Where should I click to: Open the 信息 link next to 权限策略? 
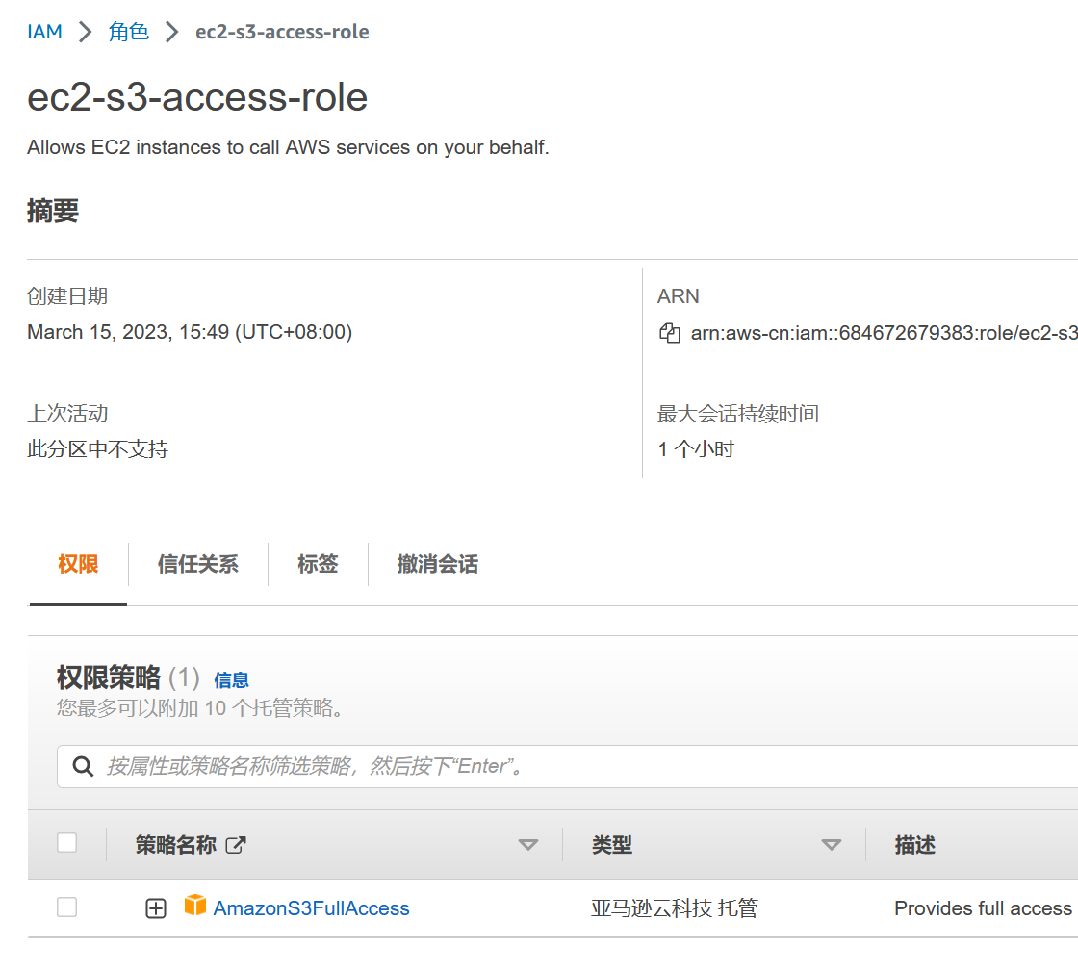pyautogui.click(x=231, y=680)
